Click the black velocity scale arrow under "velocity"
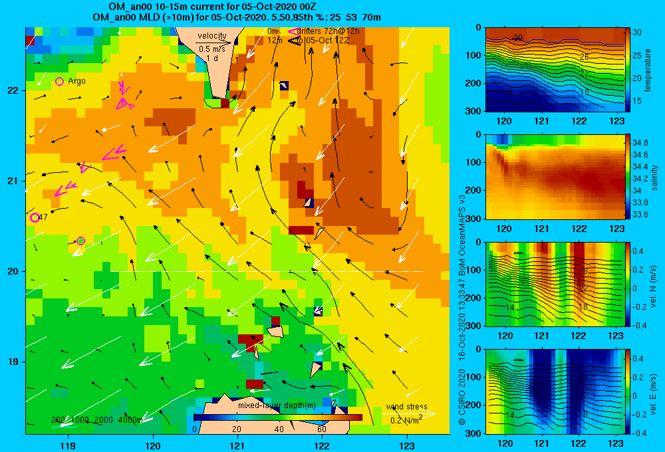 coord(213,43)
